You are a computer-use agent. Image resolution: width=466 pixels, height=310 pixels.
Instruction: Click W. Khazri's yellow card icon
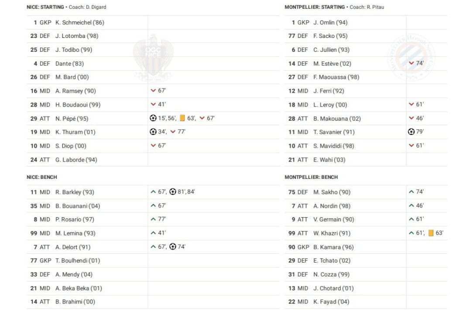coord(431,233)
